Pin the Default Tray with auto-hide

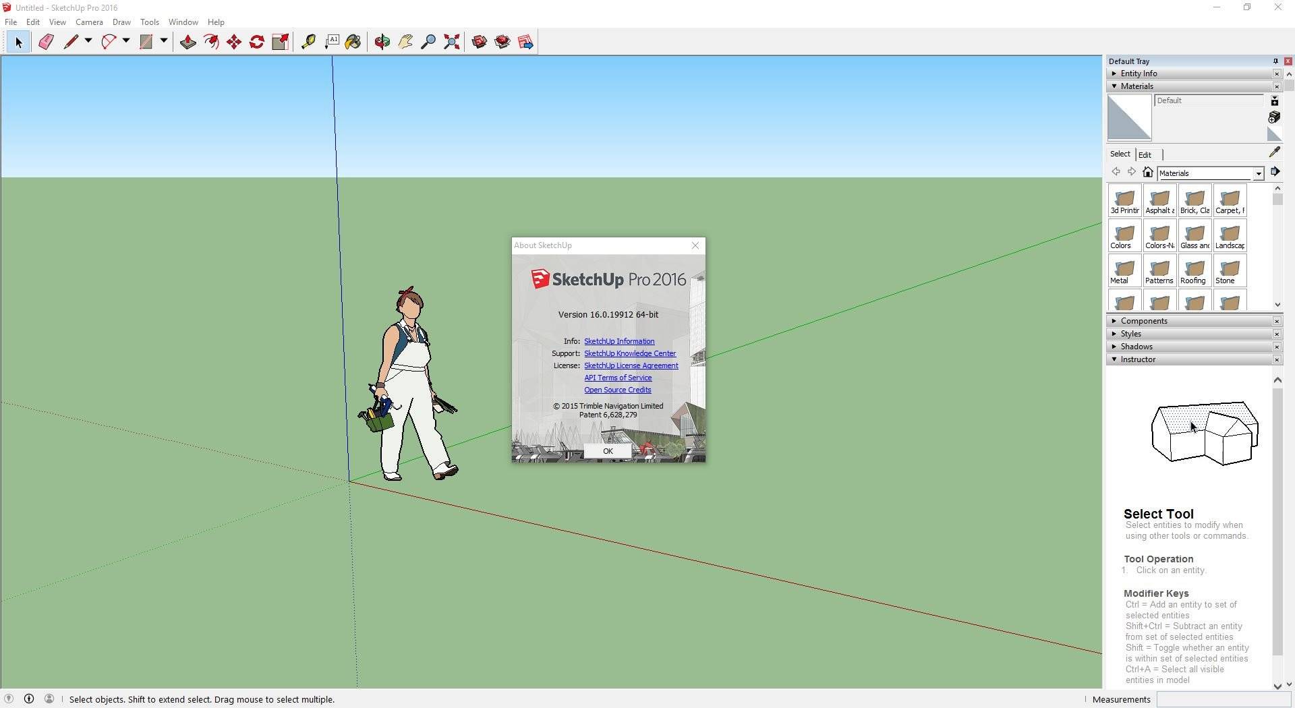pyautogui.click(x=1275, y=61)
